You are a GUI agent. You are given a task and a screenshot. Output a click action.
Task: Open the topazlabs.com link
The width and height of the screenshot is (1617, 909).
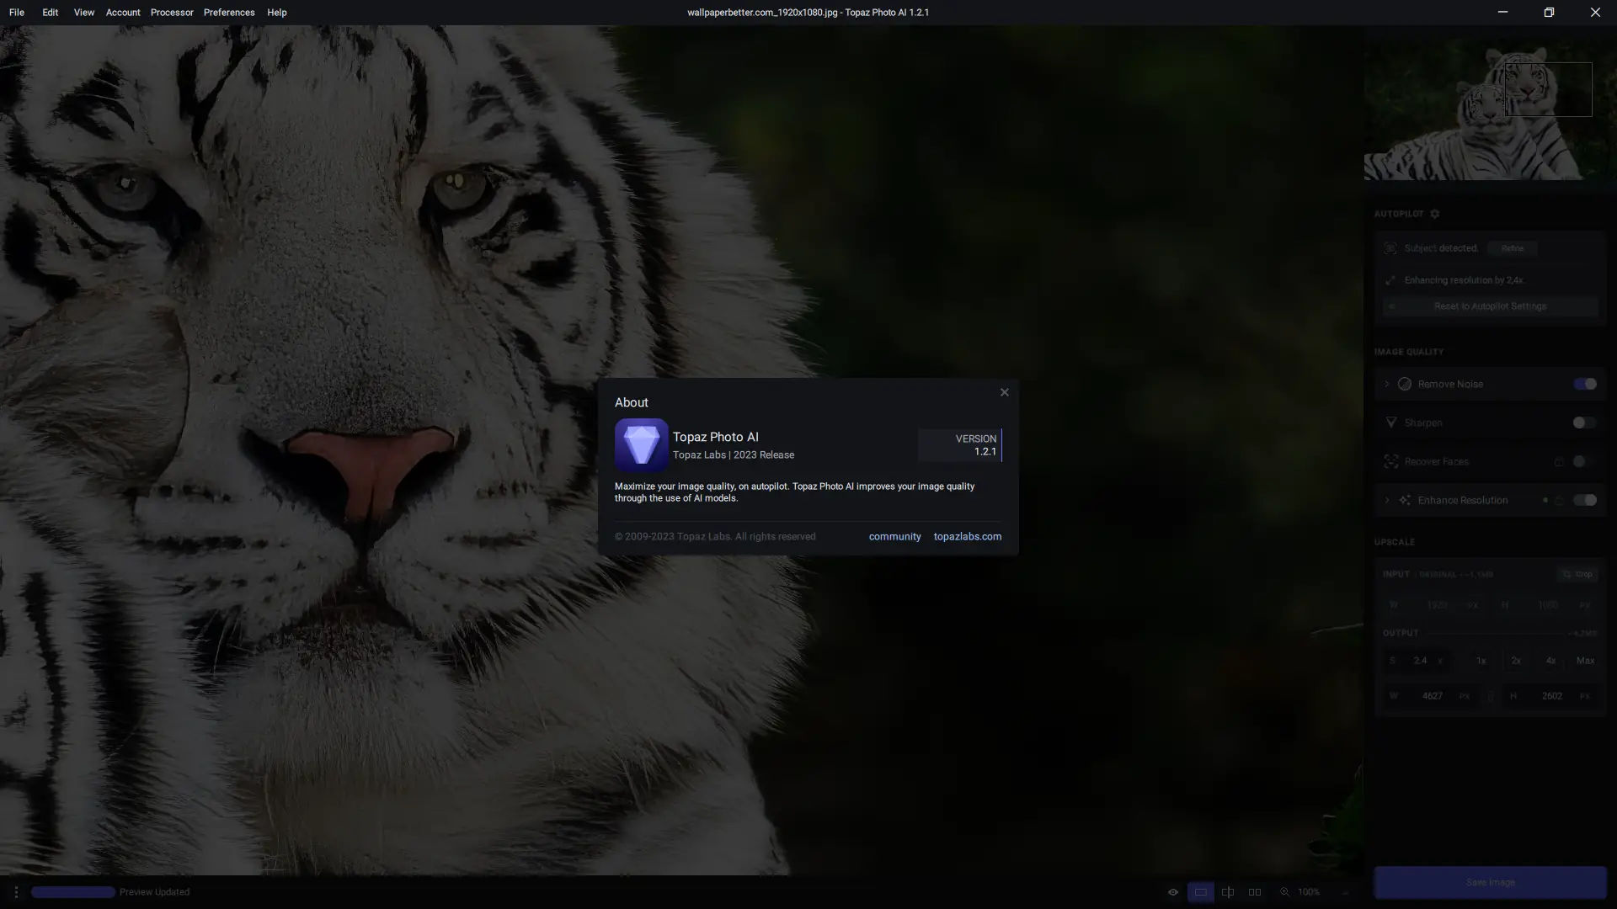click(x=967, y=536)
